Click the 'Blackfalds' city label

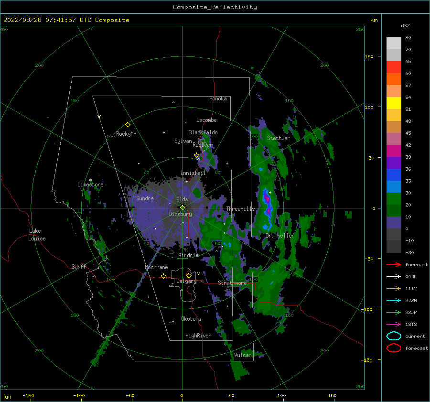203,132
